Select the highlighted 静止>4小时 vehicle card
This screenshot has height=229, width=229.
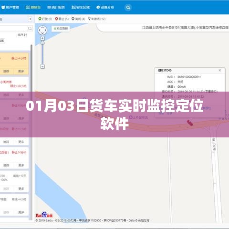coord(14,63)
